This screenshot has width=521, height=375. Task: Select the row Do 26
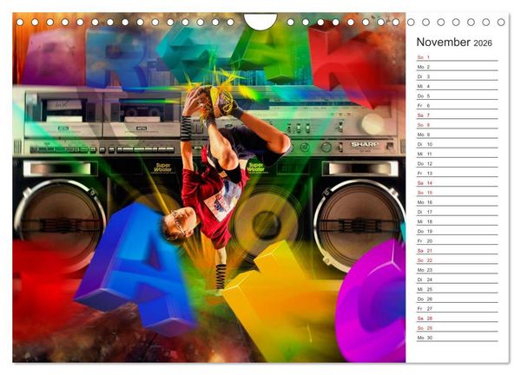tap(458, 299)
